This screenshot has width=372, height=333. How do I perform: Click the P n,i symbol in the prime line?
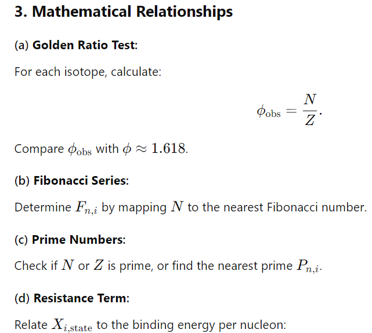tap(309, 266)
